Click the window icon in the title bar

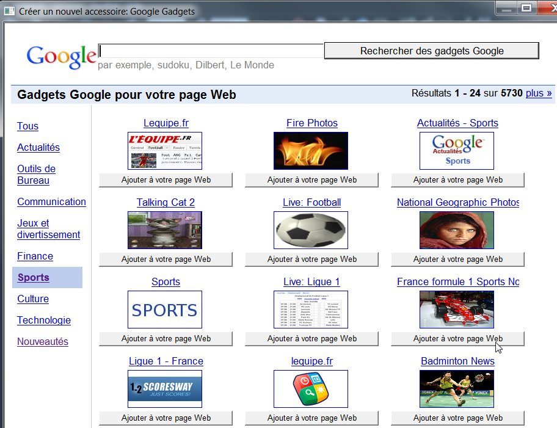tap(9, 11)
